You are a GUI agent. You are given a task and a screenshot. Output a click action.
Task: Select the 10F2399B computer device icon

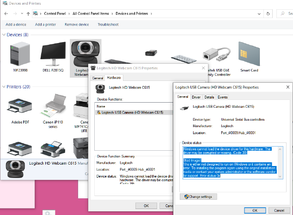click(20, 54)
